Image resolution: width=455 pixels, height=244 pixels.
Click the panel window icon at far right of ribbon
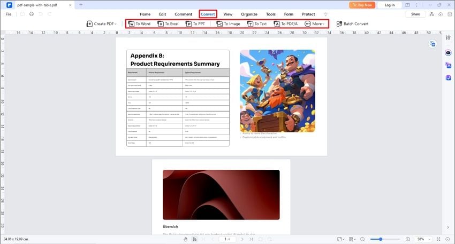pos(450,14)
